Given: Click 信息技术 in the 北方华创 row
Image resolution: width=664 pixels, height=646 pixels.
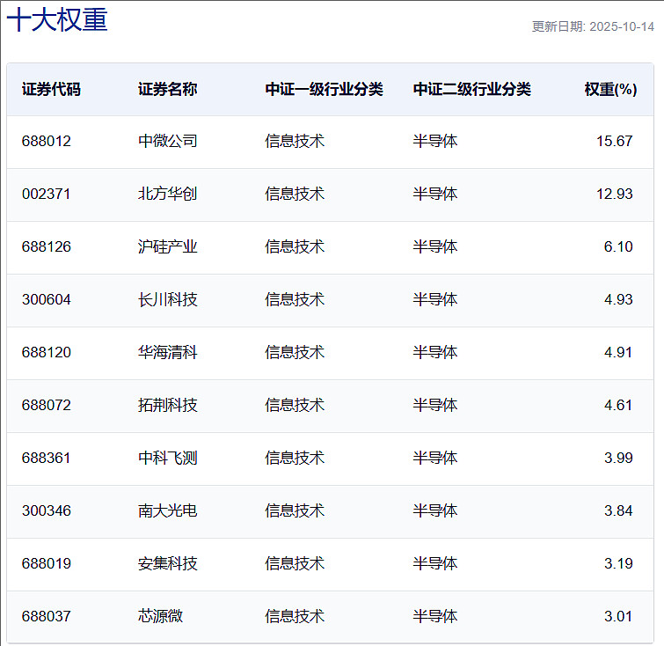Looking at the screenshot, I should click(x=295, y=195).
